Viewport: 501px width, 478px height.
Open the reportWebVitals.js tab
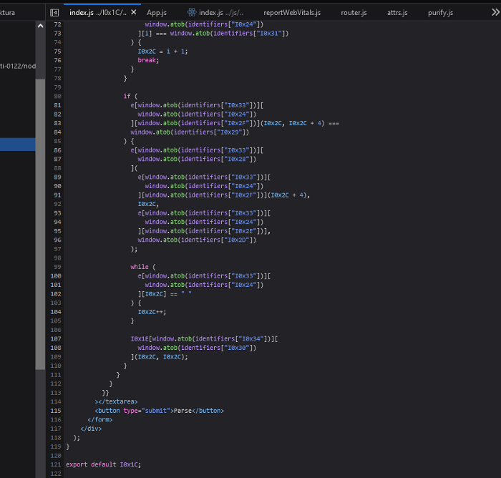[x=292, y=13]
